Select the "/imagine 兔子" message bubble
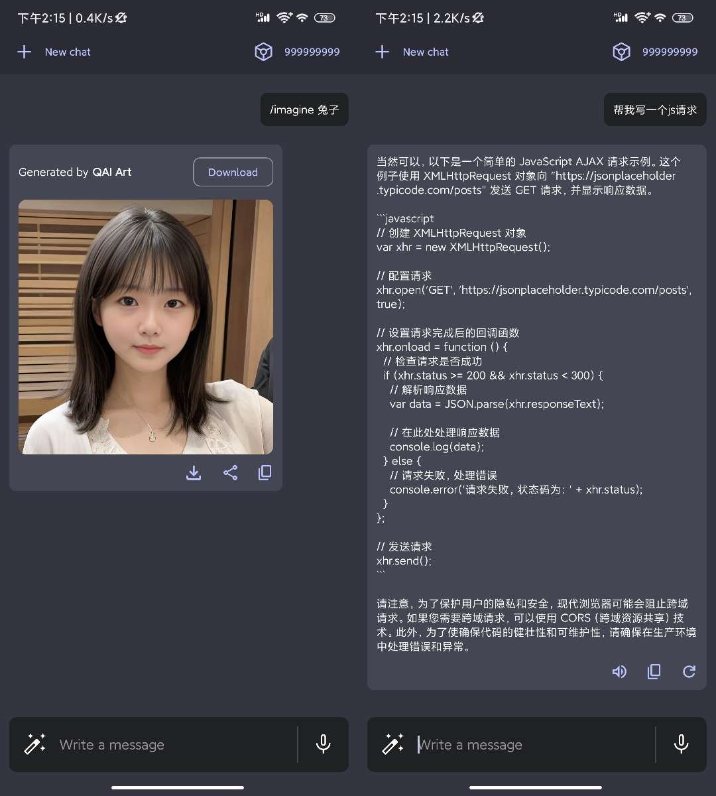The width and height of the screenshot is (716, 796). [304, 109]
